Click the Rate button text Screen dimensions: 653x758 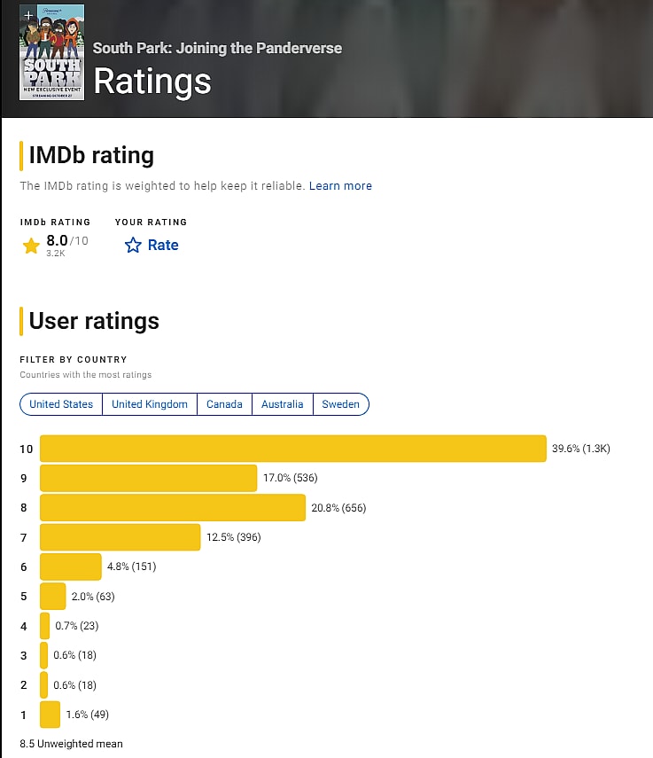(x=163, y=246)
